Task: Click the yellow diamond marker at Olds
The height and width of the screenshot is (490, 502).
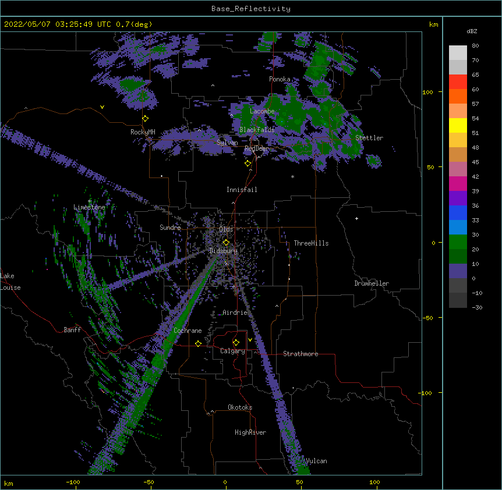Action: coord(226,243)
